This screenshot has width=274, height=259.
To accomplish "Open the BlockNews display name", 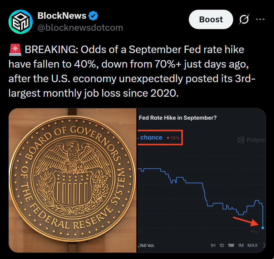I will click(62, 16).
